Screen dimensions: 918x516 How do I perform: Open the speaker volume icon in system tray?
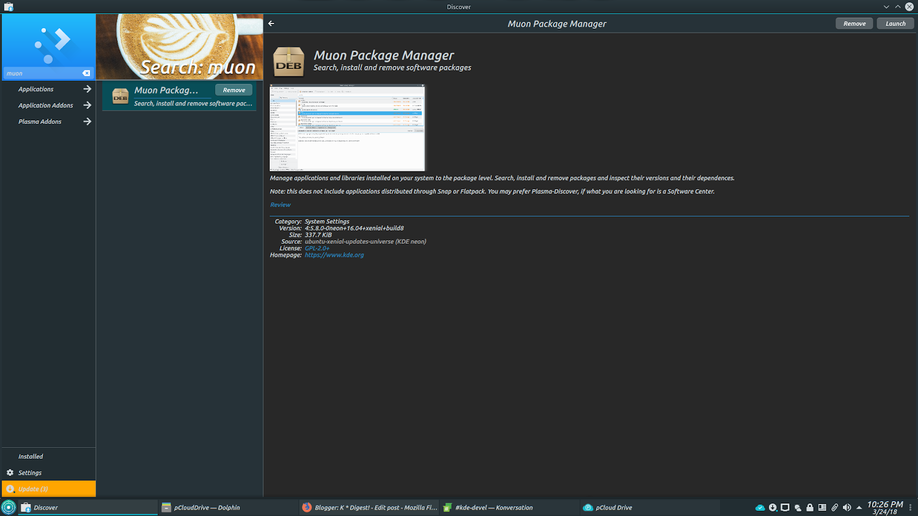pyautogui.click(x=847, y=507)
